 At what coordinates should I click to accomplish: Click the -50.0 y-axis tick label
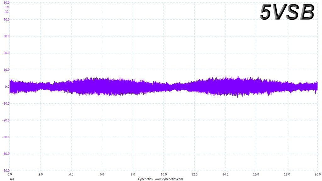[x=6, y=171]
